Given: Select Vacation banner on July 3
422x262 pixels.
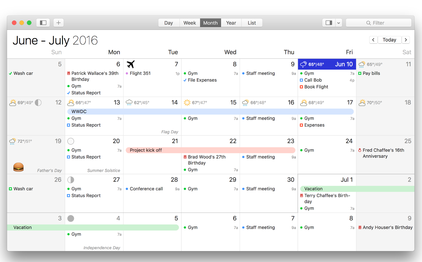Looking at the screenshot, I should (x=93, y=227).
